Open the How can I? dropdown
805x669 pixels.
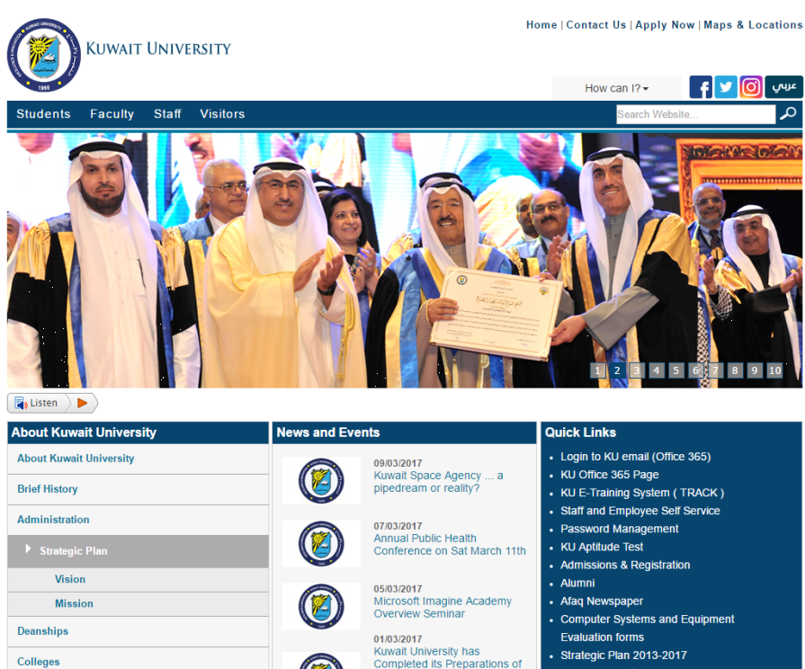pos(617,88)
